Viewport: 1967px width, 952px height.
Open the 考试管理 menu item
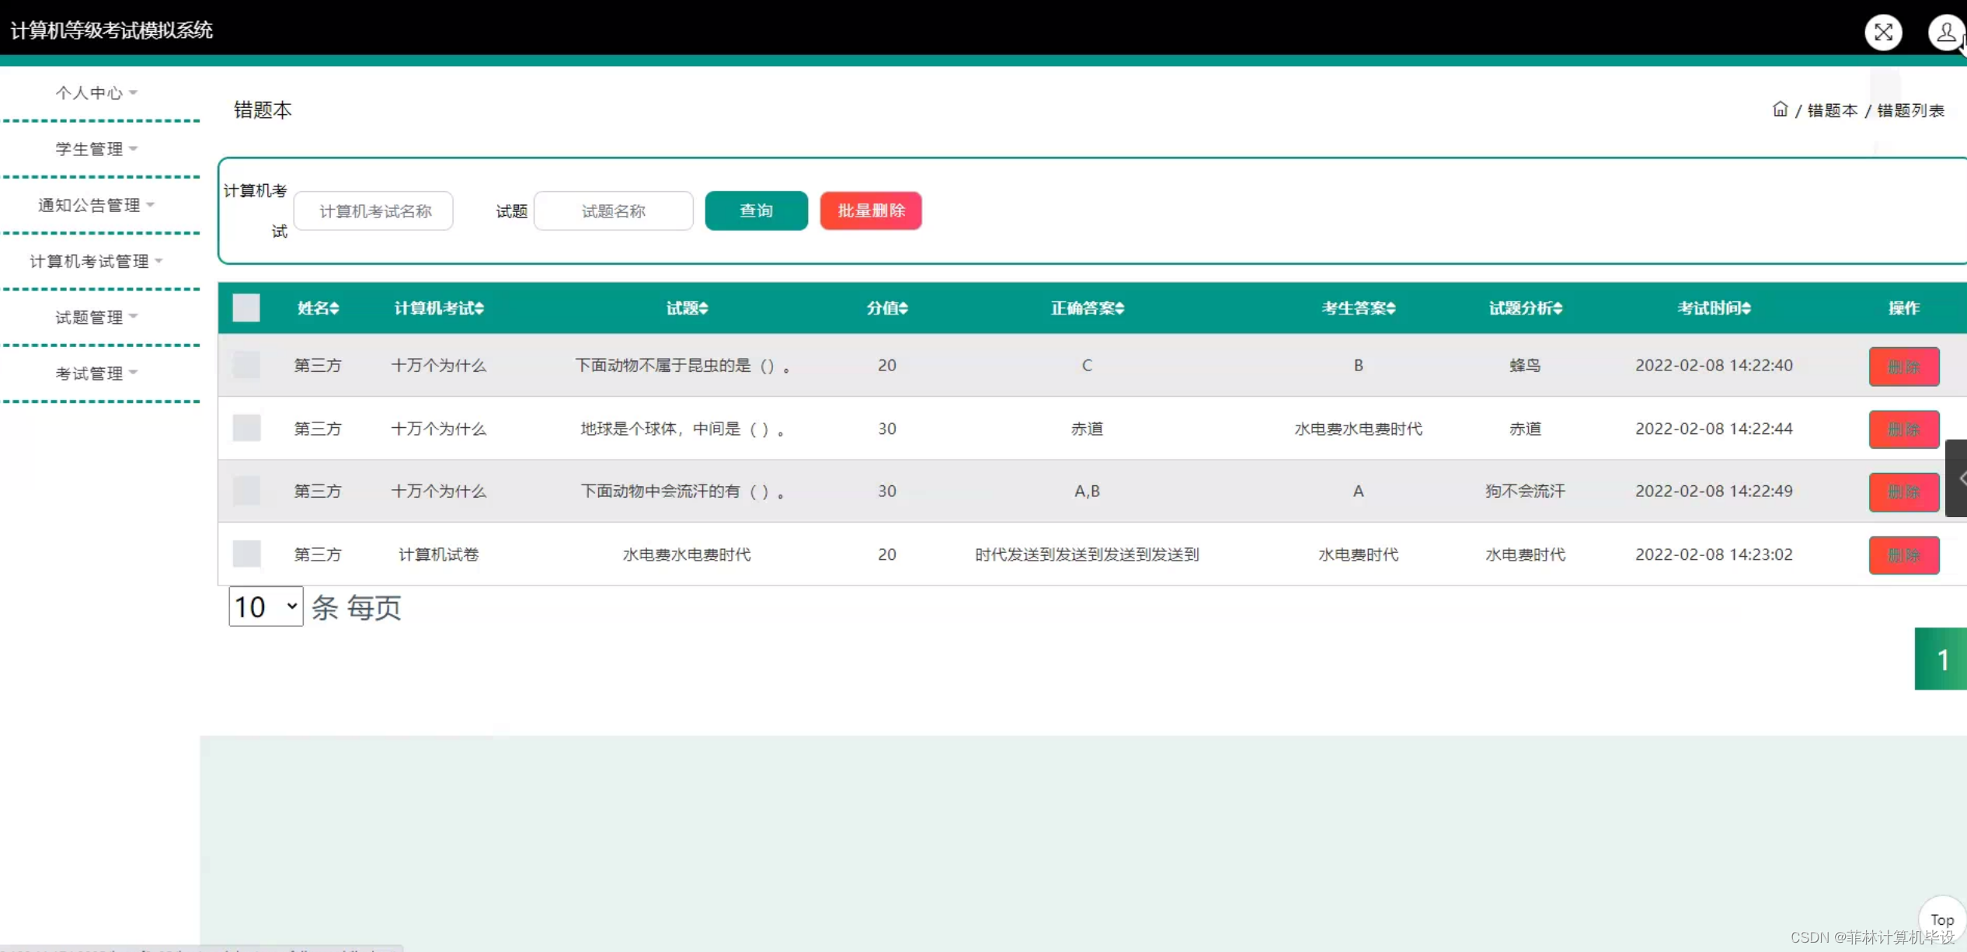[94, 373]
